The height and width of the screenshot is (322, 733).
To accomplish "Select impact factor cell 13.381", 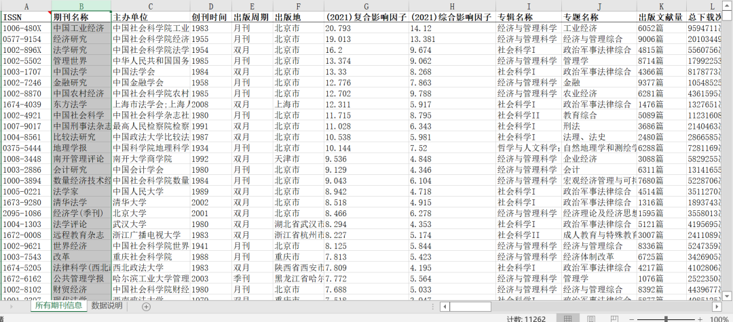I will click(x=452, y=39).
